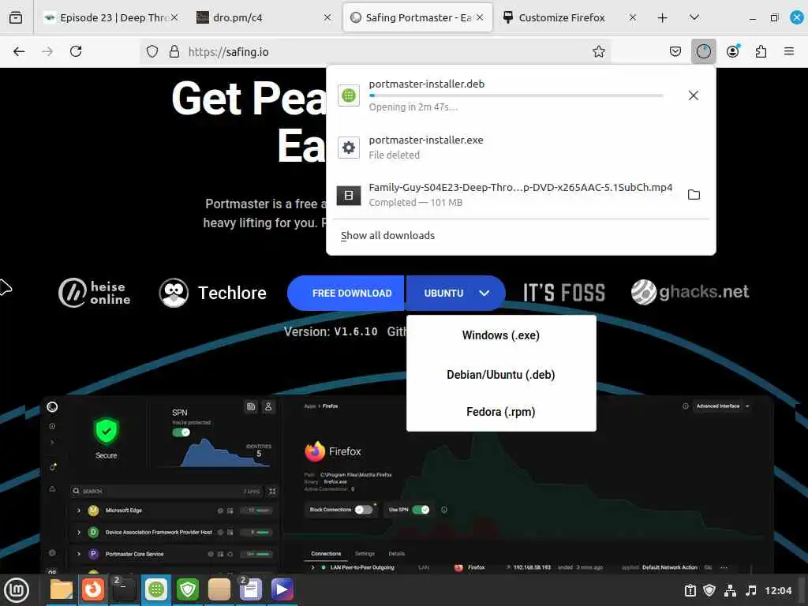Open the Firefox hamburger menu
The height and width of the screenshot is (606, 808).
click(789, 51)
